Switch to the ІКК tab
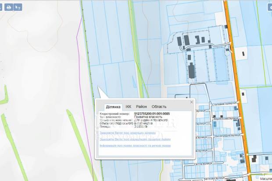 [x=129, y=107]
